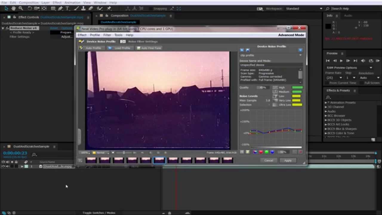382x215 pixels.
Task: Select the Puppet Pin tool
Action: [x=109, y=8]
